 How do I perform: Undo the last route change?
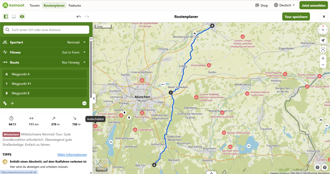click(x=79, y=17)
